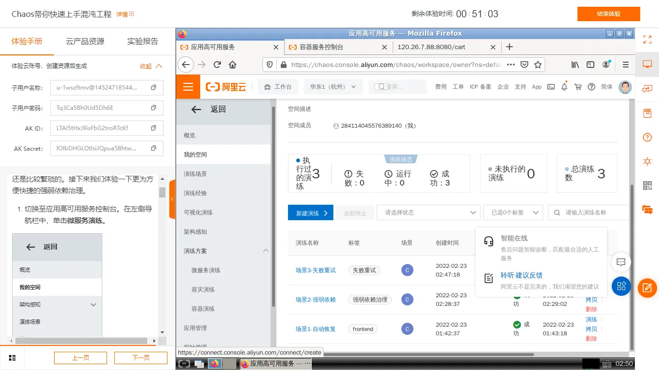Screen dimensions: 659x370
Task: Click the 结束体验 button
Action: [x=609, y=14]
